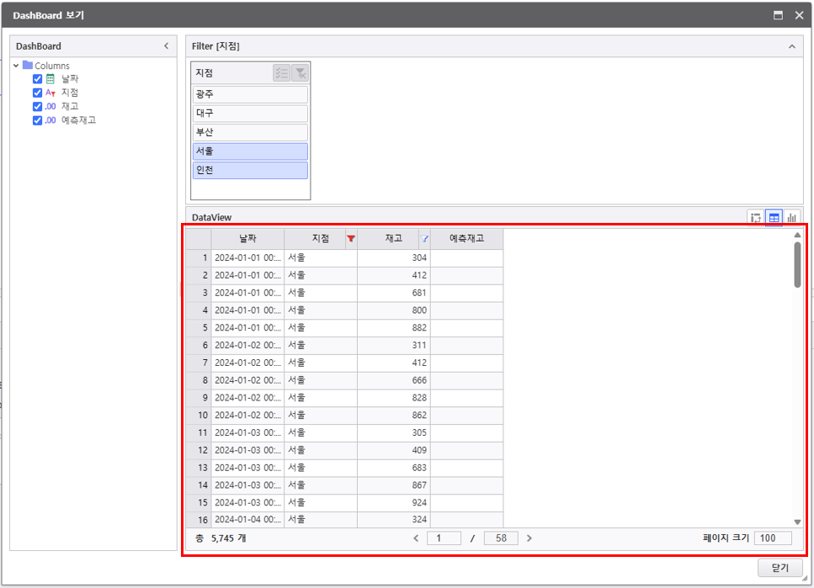The height and width of the screenshot is (588, 814).
Task: Uncheck the 지점 column checkbox
Action: (x=37, y=93)
